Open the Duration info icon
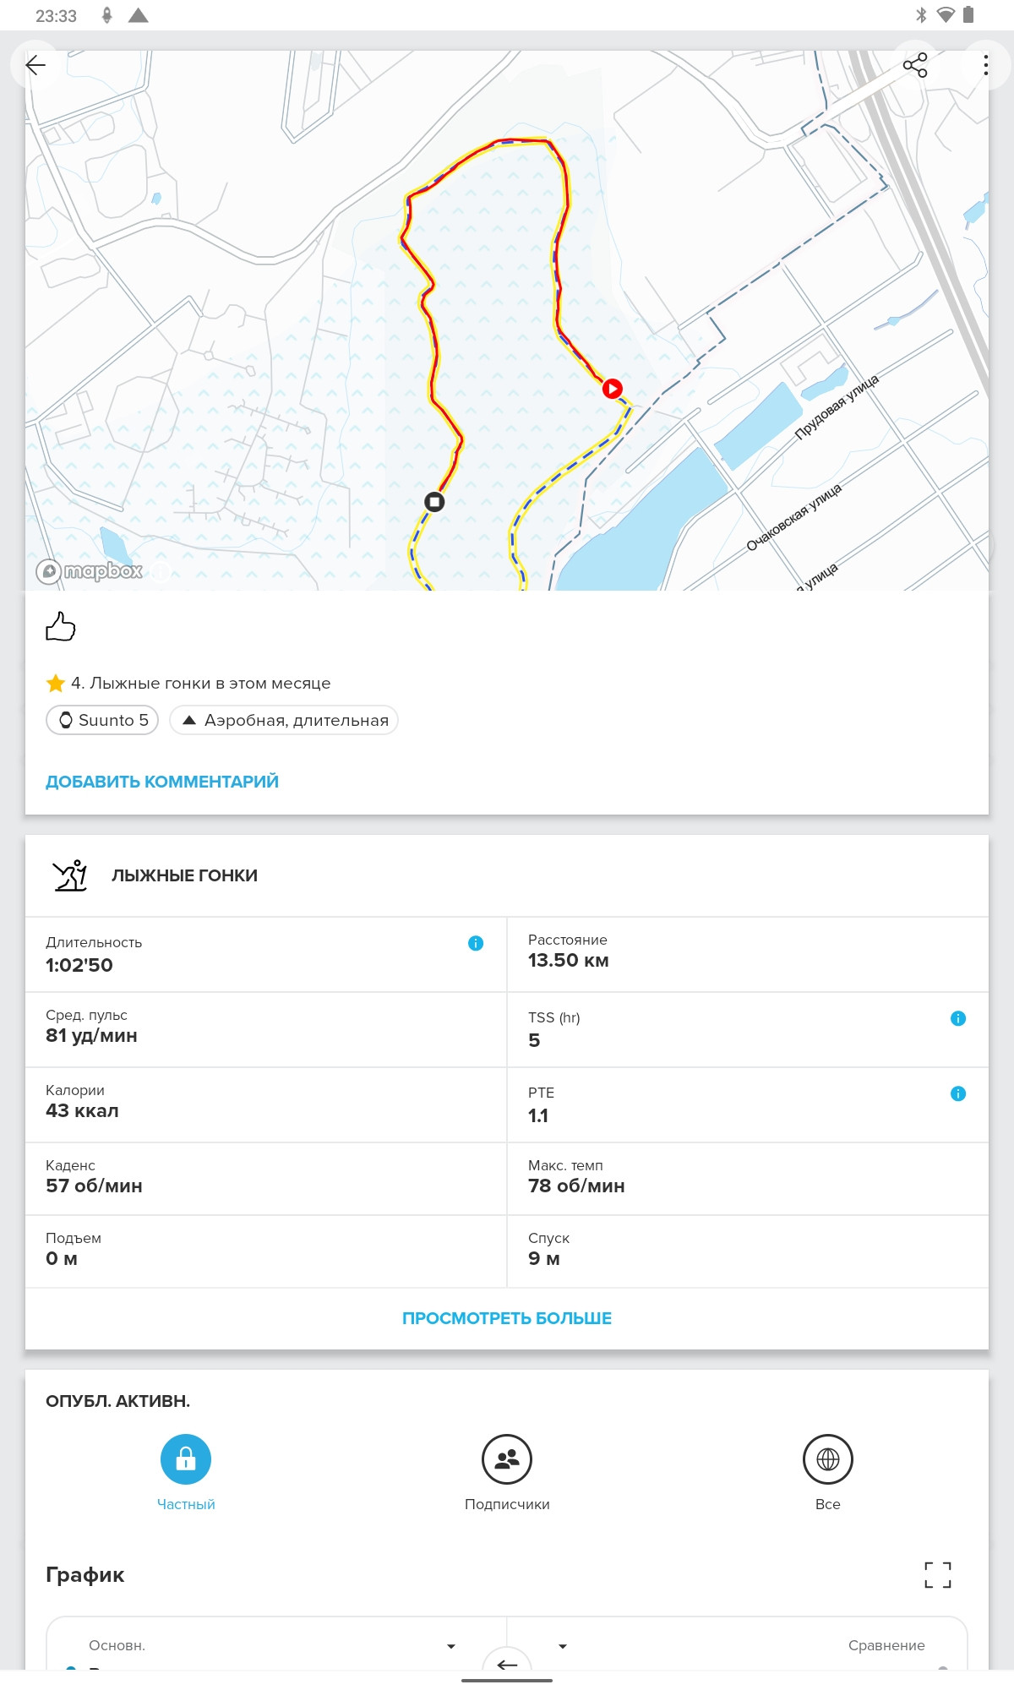Image resolution: width=1014 pixels, height=1690 pixels. click(476, 943)
